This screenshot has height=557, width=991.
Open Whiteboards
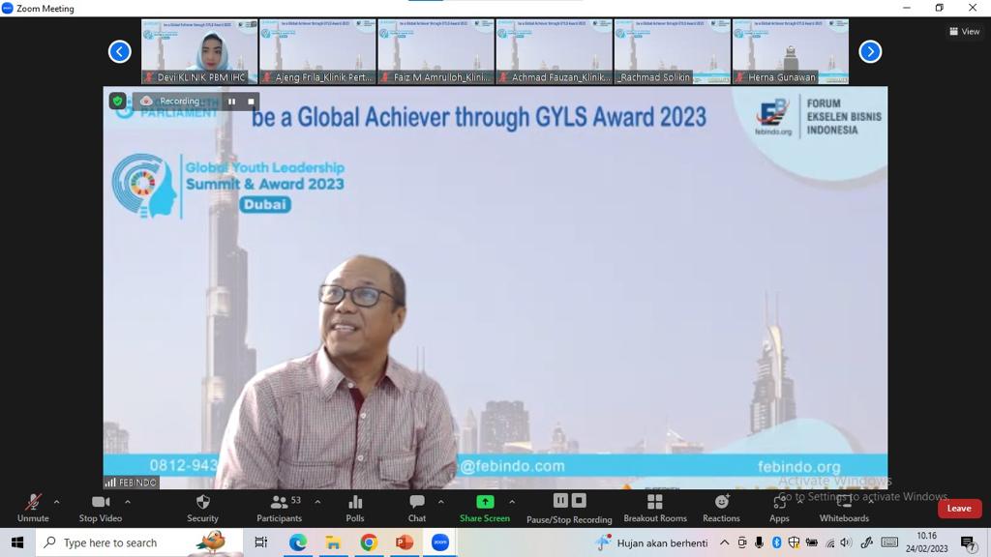click(844, 509)
